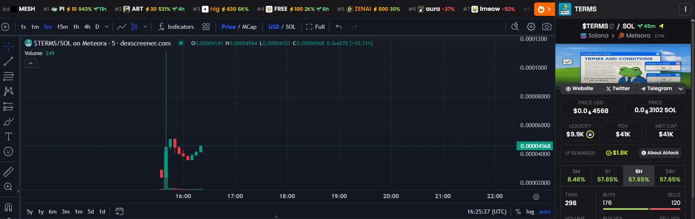The height and width of the screenshot is (219, 695).
Task: Switch chart interval to 1h
Action: tap(76, 27)
